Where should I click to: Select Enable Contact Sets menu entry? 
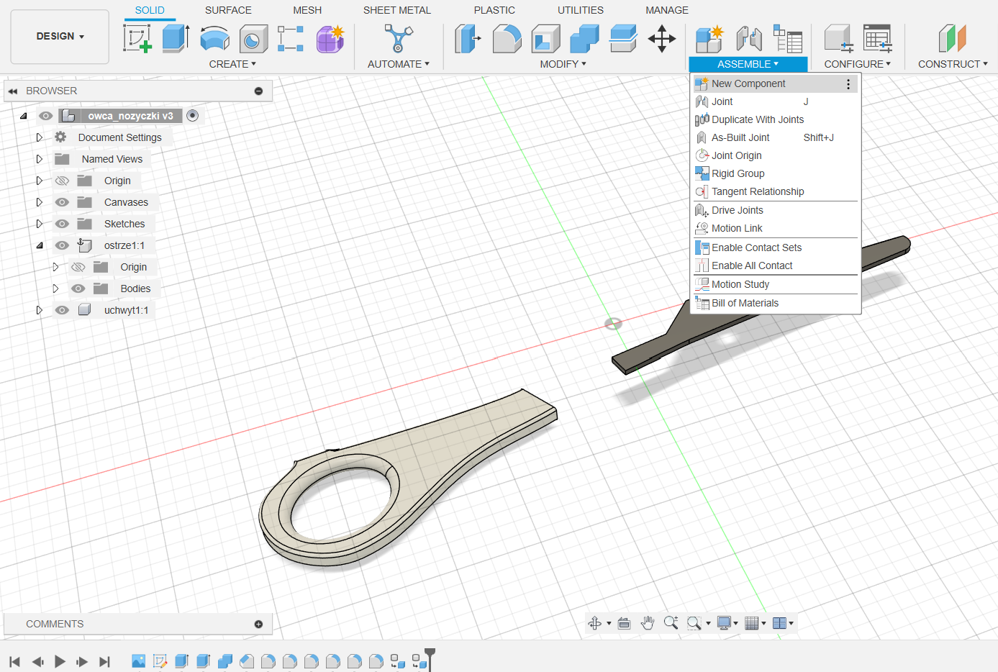pos(776,248)
